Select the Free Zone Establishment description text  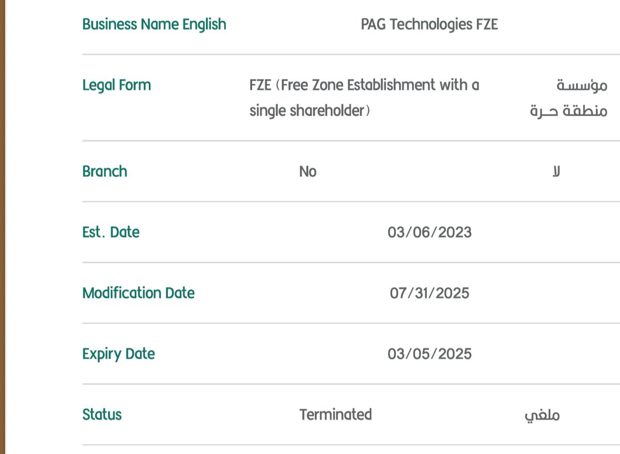(x=364, y=98)
